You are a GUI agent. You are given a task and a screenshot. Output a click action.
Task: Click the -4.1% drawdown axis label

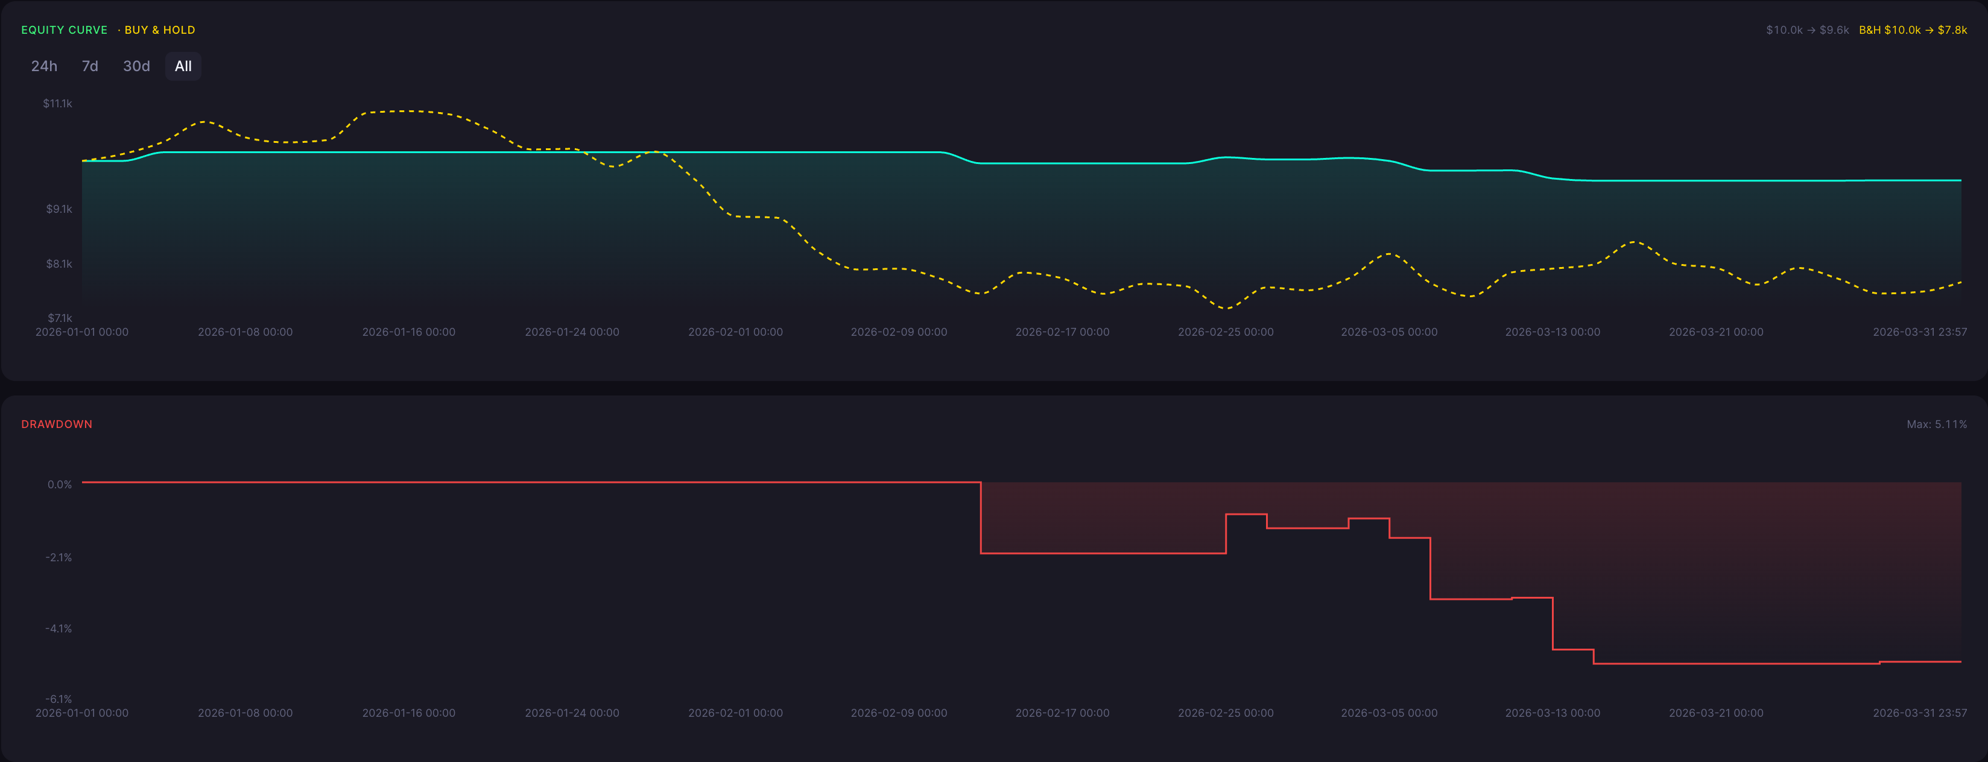tap(59, 629)
